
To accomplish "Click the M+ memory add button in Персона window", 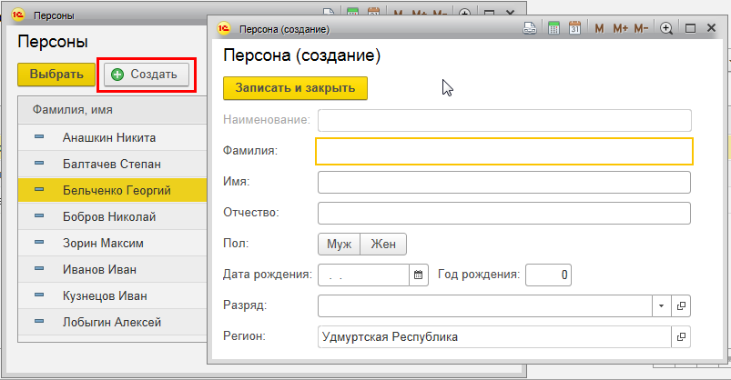I will click(621, 29).
